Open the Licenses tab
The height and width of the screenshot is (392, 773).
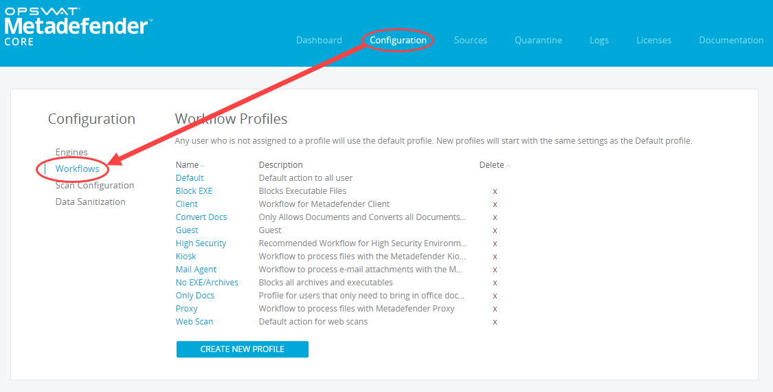click(x=653, y=41)
